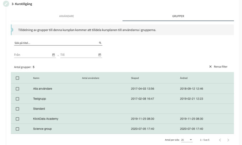Viewport: 242px width, 145px height.
Task: Click the pencil edit icon beside Kurstillgång
Action: coord(6,4)
